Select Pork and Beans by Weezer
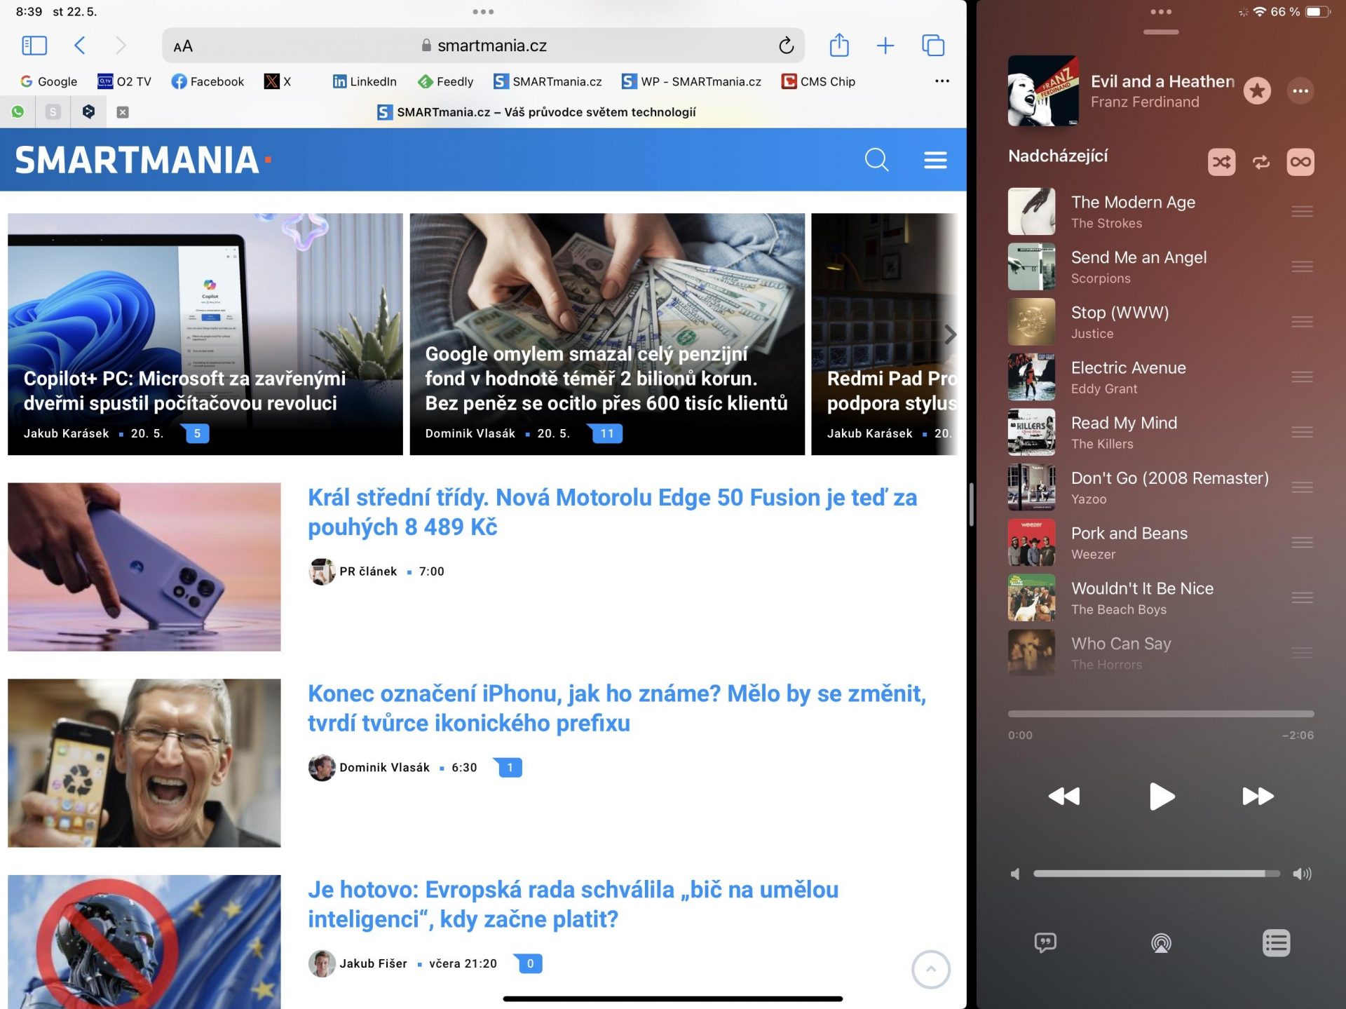Screen dimensions: 1346x1009 [1161, 543]
